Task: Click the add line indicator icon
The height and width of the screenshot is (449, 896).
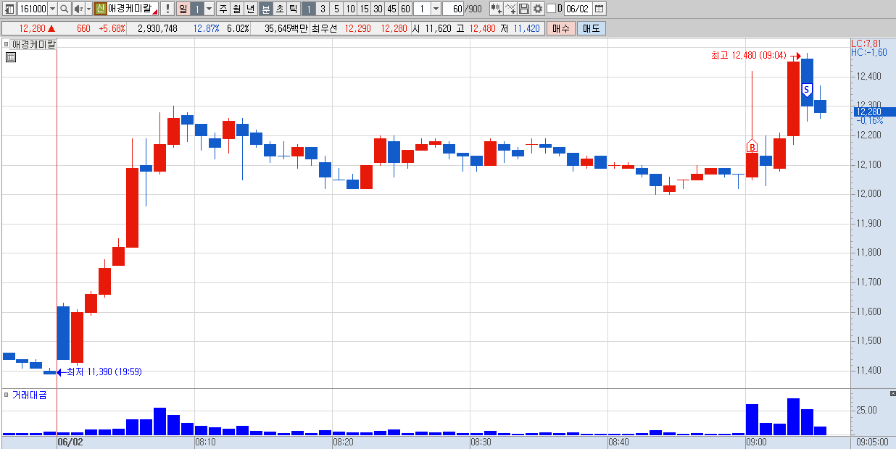Action: (x=510, y=9)
